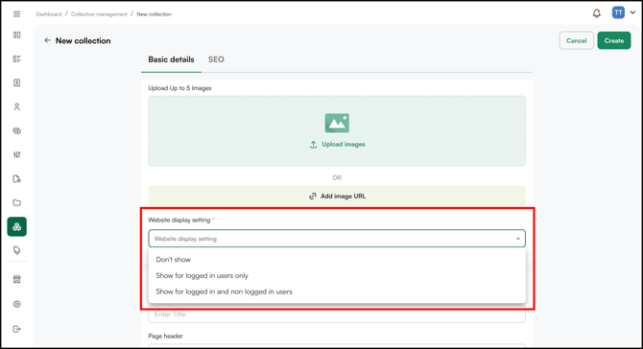The height and width of the screenshot is (349, 643).
Task: Open the dashboard icon in sidebar
Action: point(17,35)
